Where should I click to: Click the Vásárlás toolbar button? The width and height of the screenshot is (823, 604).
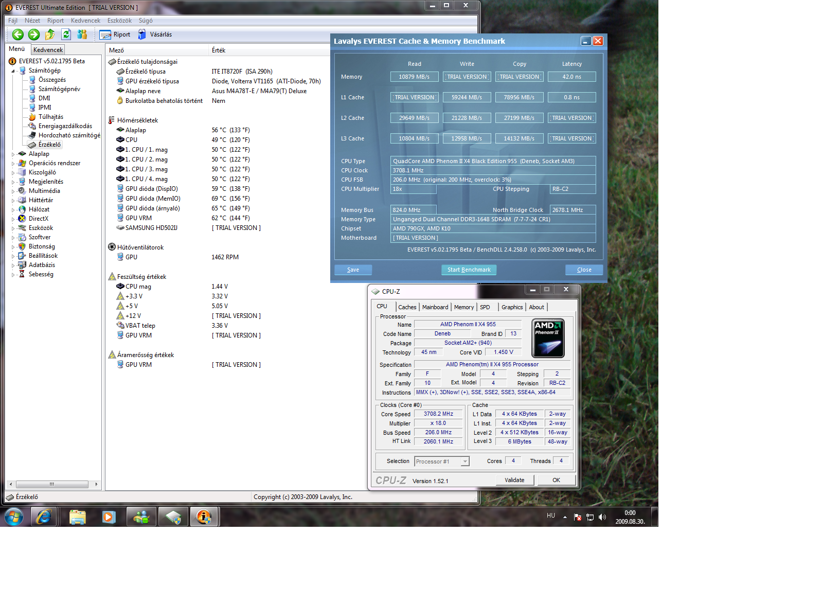pyautogui.click(x=155, y=34)
